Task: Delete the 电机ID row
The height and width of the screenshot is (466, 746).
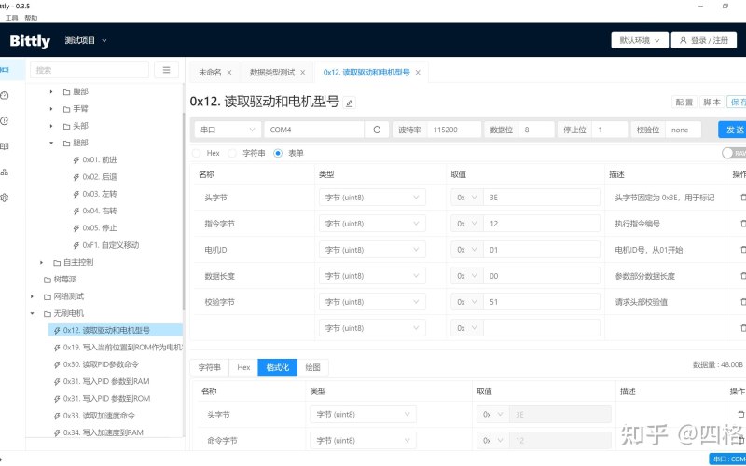Action: coord(742,250)
